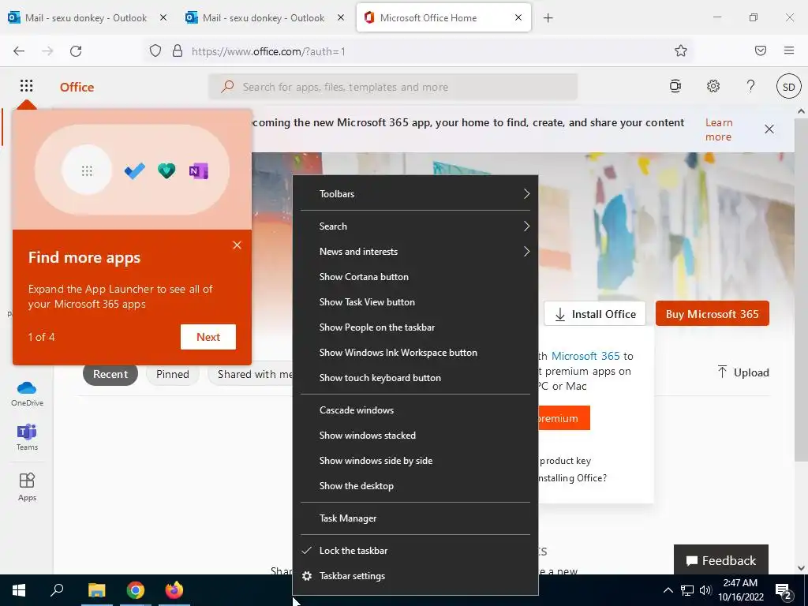Viewport: 808px width, 606px height.
Task: Open Office settings gear
Action: tap(713, 86)
